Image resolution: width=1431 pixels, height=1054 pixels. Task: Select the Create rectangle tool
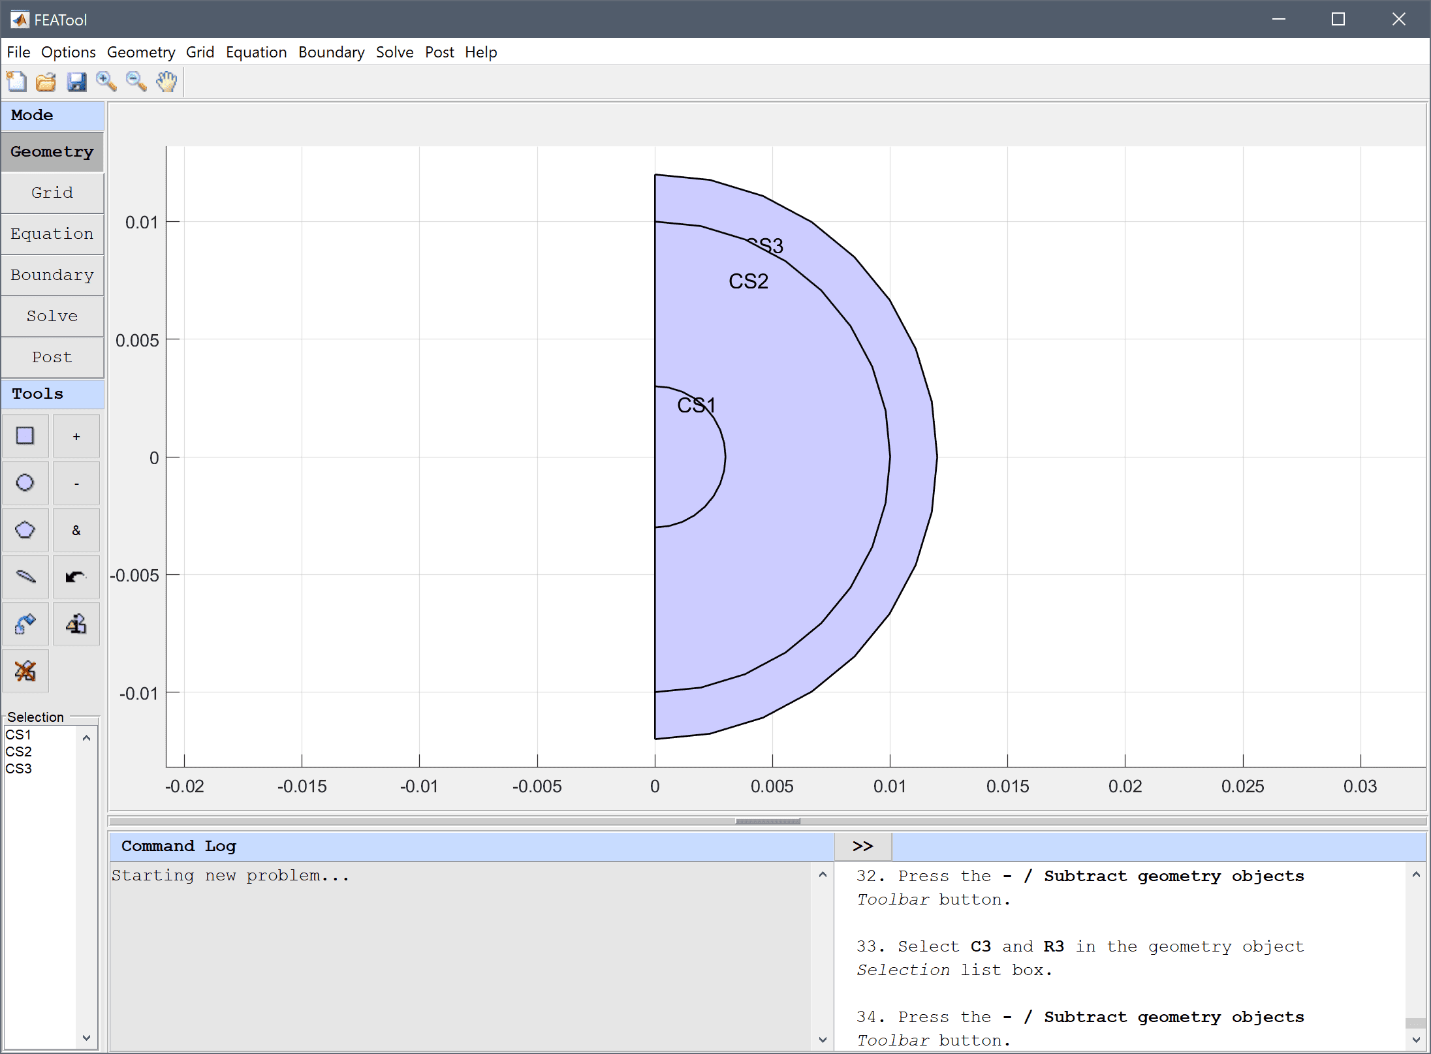(25, 436)
